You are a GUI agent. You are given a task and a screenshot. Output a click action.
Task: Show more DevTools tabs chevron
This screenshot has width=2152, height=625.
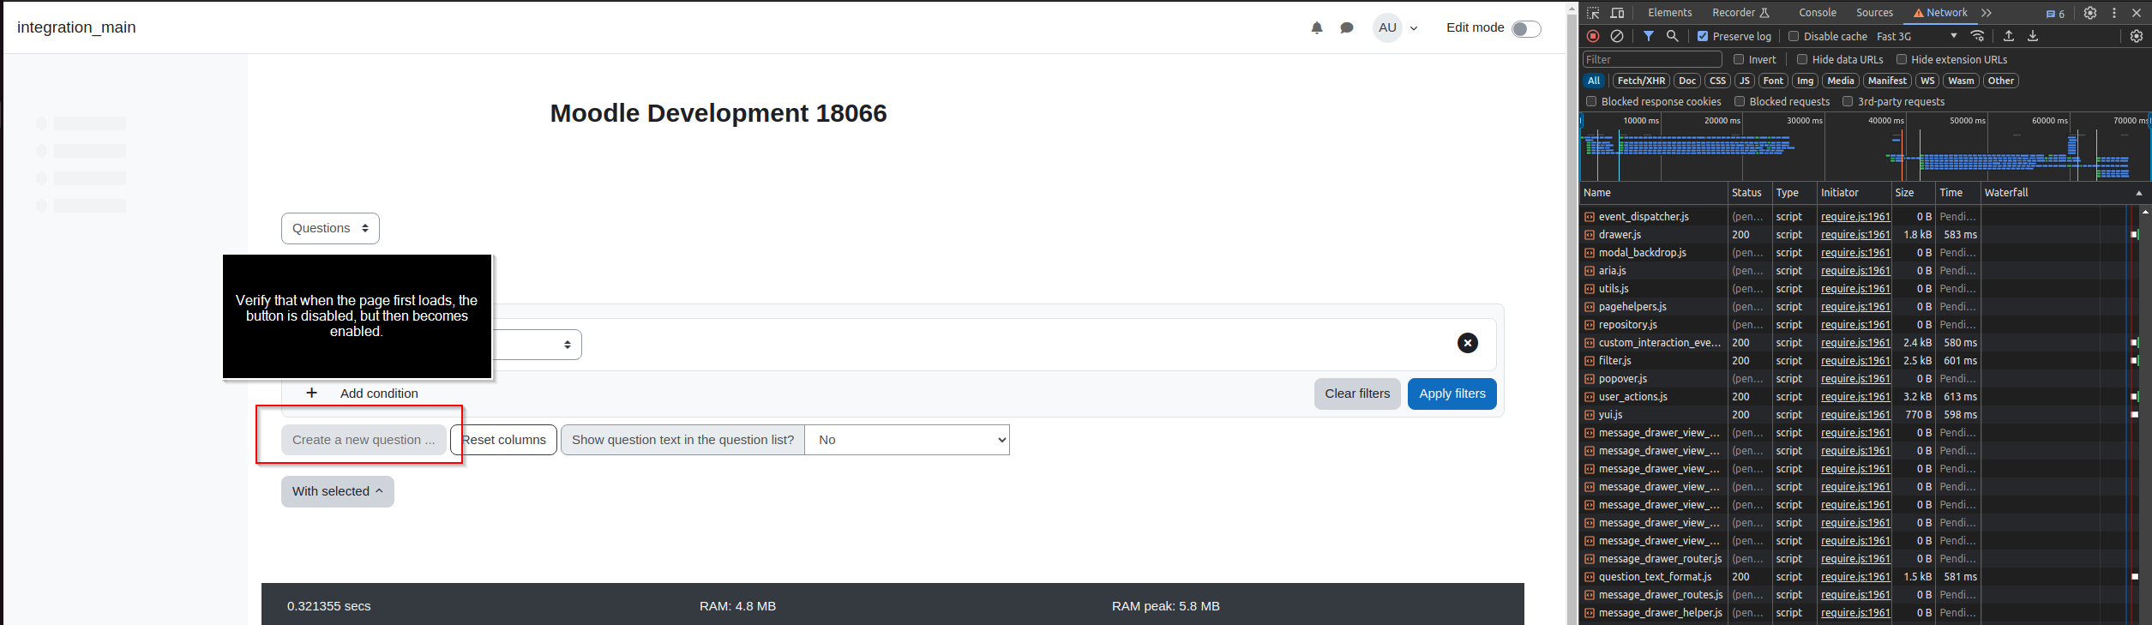(x=1987, y=13)
